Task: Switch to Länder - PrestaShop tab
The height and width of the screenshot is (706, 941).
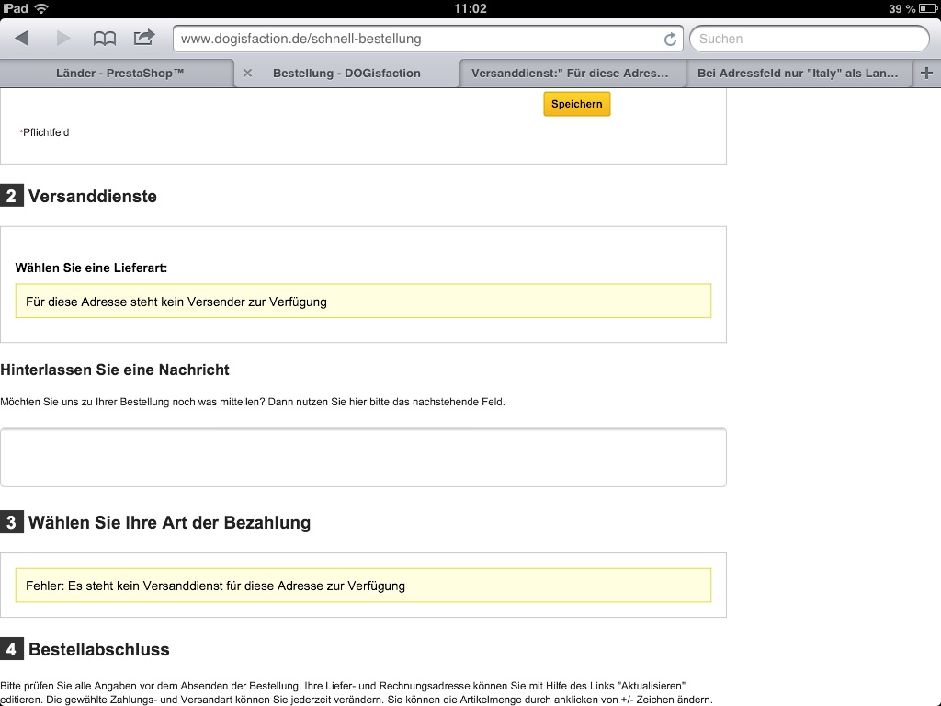Action: (x=117, y=74)
